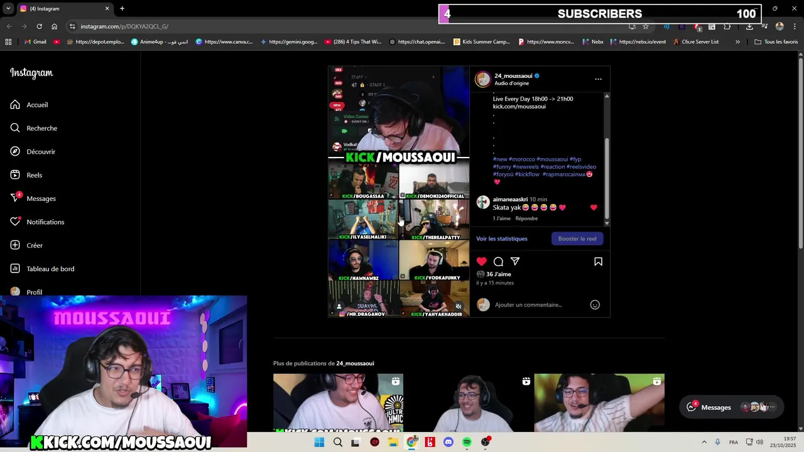The image size is (804, 452).
Task: Open emoji picker in comment box
Action: pos(595,304)
